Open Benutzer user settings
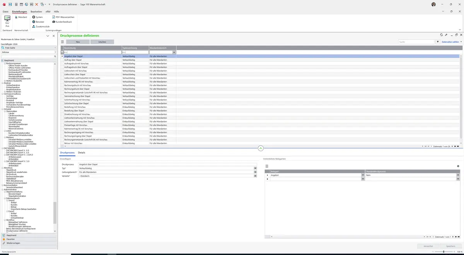This screenshot has height=255, width=464. [38, 22]
